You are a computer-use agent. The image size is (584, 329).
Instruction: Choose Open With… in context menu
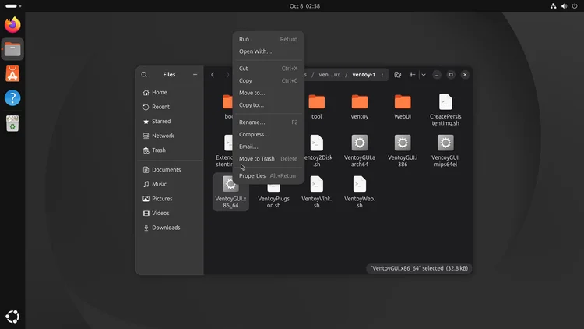[x=268, y=51]
